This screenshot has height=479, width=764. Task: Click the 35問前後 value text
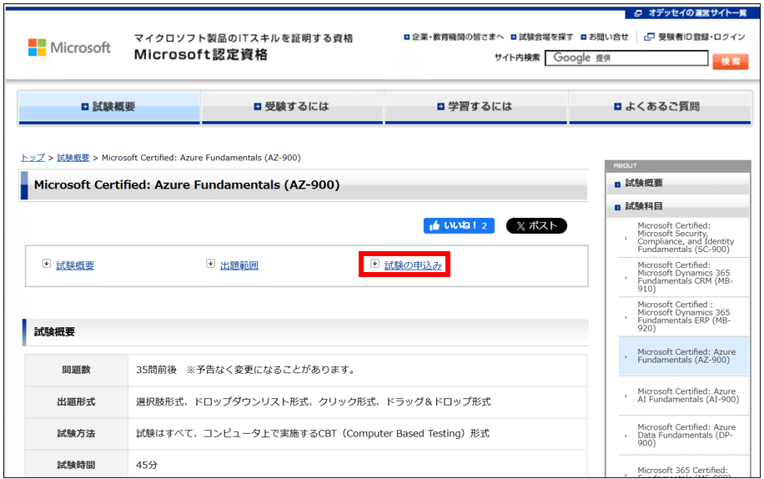point(156,370)
